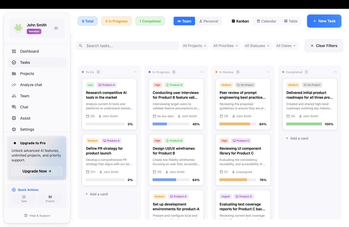Add a card to the To Do column
The width and height of the screenshot is (349, 227).
tap(96, 194)
